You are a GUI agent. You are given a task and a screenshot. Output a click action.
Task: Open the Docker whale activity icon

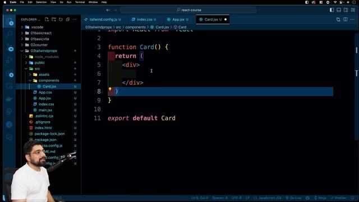click(x=10, y=99)
